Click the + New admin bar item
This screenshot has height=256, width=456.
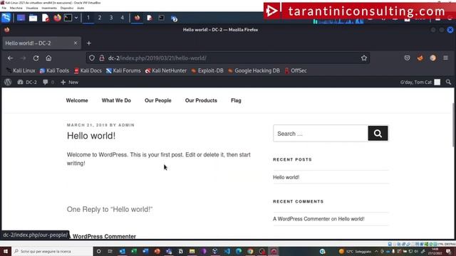point(70,82)
